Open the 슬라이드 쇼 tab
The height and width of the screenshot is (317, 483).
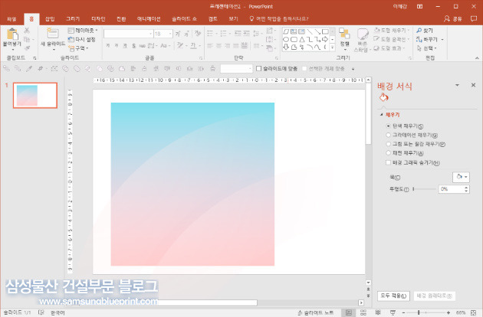pos(184,19)
